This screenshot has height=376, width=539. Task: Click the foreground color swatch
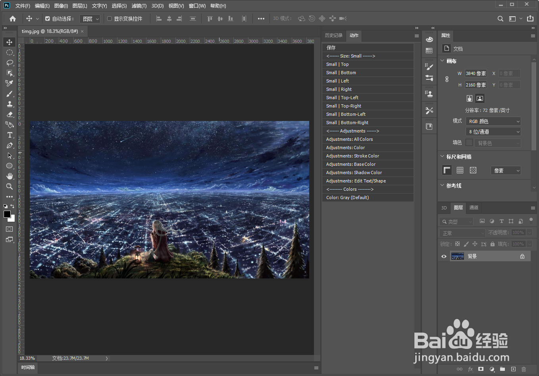pyautogui.click(x=7, y=214)
